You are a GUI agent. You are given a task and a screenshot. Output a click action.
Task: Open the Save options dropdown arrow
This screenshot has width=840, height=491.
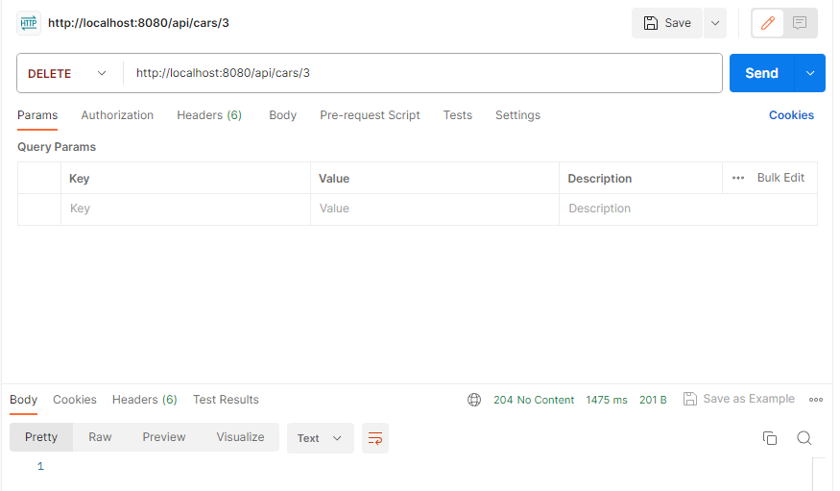(x=715, y=23)
